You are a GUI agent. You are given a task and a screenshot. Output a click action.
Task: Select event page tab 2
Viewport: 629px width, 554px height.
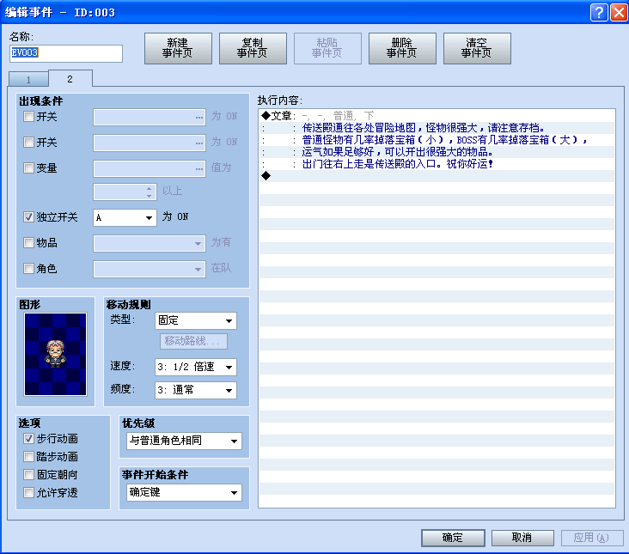pyautogui.click(x=70, y=78)
